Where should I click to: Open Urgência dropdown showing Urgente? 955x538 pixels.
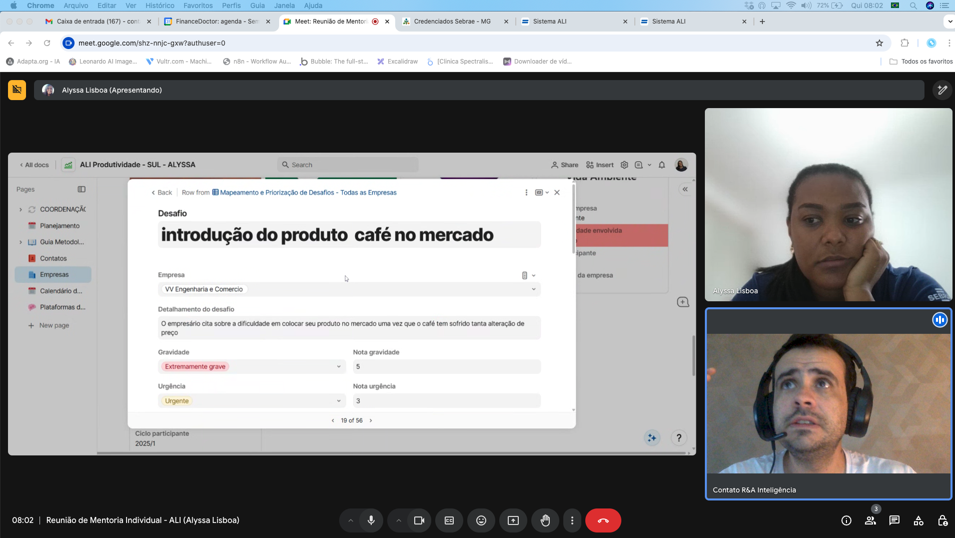pos(252,401)
